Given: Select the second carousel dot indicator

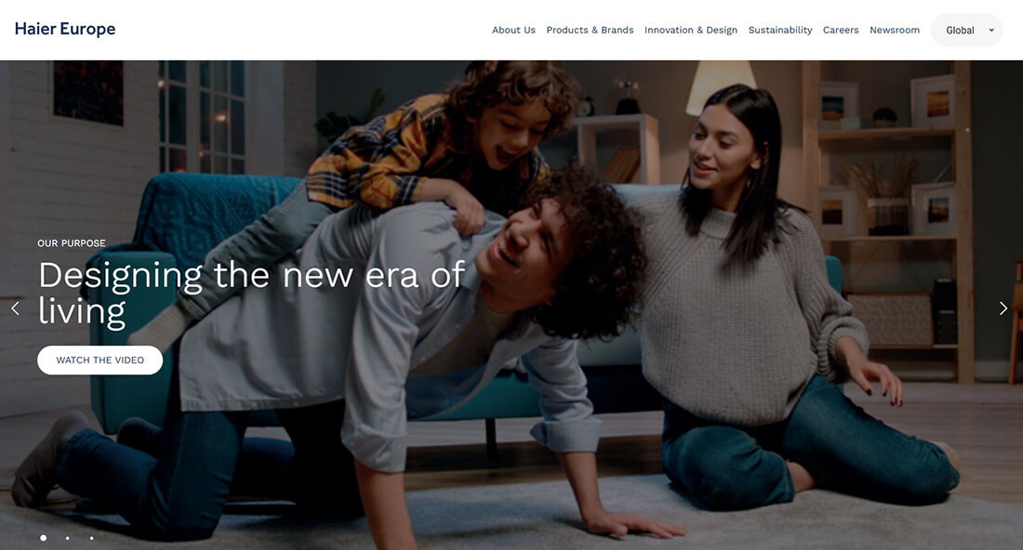Looking at the screenshot, I should pos(67,538).
